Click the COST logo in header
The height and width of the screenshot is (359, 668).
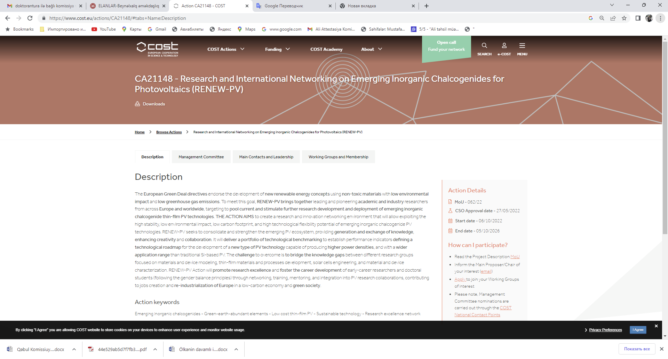point(157,49)
